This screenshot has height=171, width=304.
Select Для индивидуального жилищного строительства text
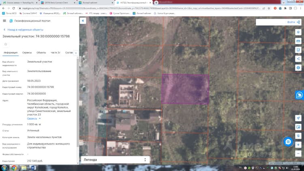(x=49, y=145)
